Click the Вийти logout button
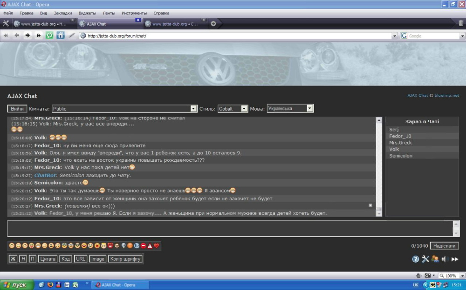Viewport: 466px width, 290px height. [17, 109]
